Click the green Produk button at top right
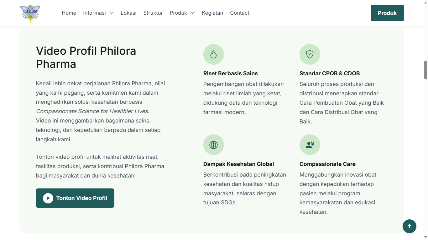The width and height of the screenshot is (428, 240). tap(387, 13)
